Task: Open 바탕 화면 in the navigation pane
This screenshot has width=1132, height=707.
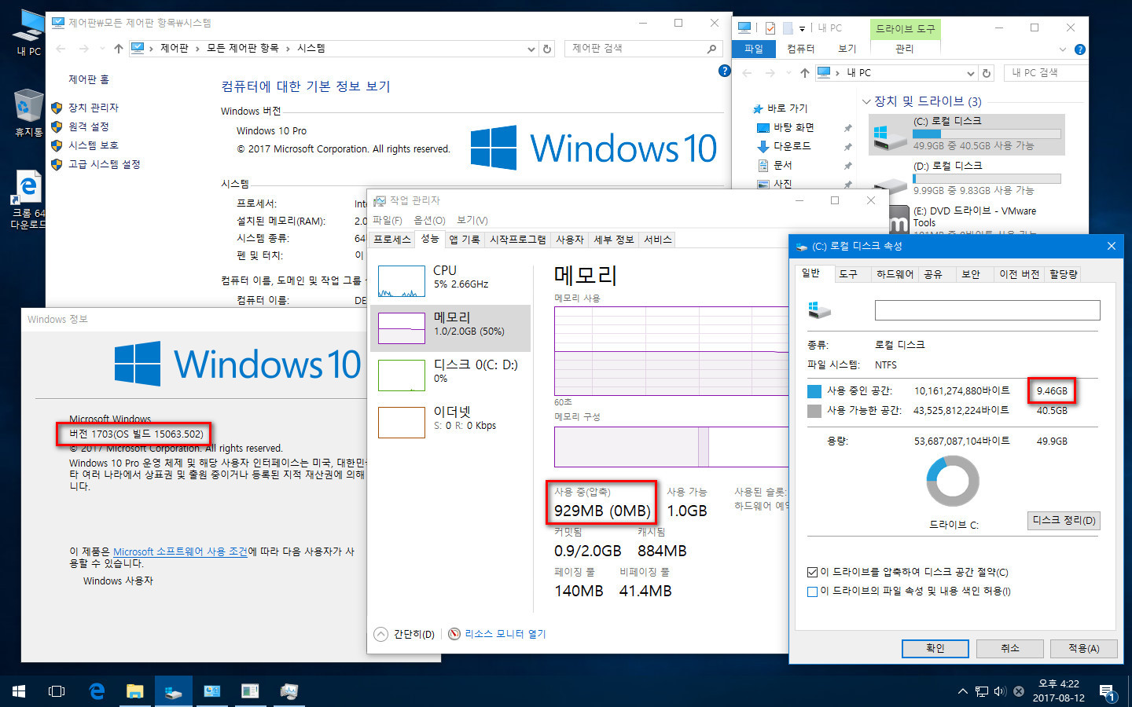Action: 793,127
